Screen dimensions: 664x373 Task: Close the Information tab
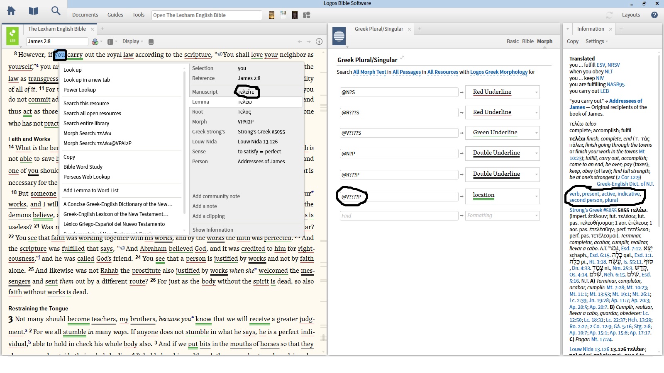[610, 29]
